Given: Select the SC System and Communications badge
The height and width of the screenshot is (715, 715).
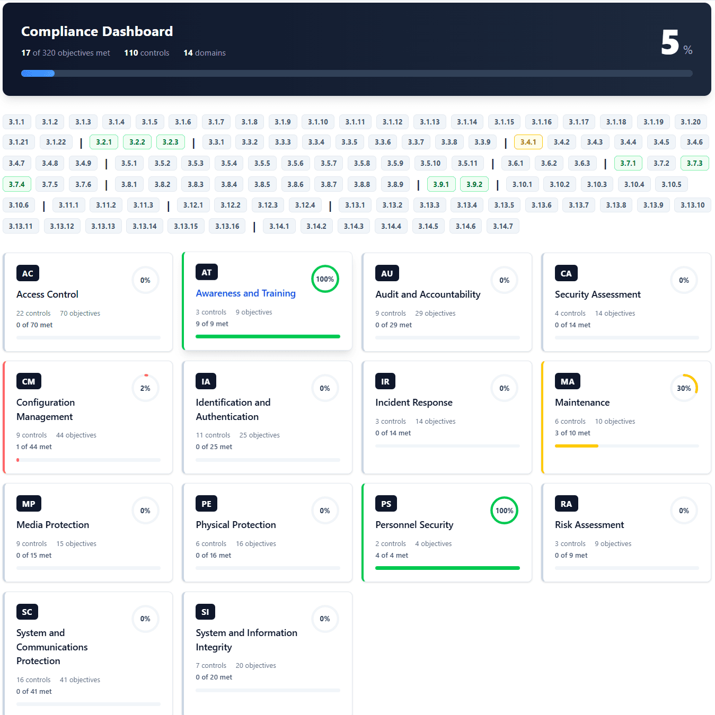Looking at the screenshot, I should [27, 612].
